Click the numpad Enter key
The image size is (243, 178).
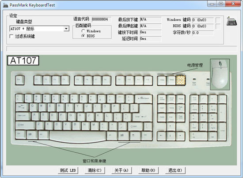(x=222, y=132)
